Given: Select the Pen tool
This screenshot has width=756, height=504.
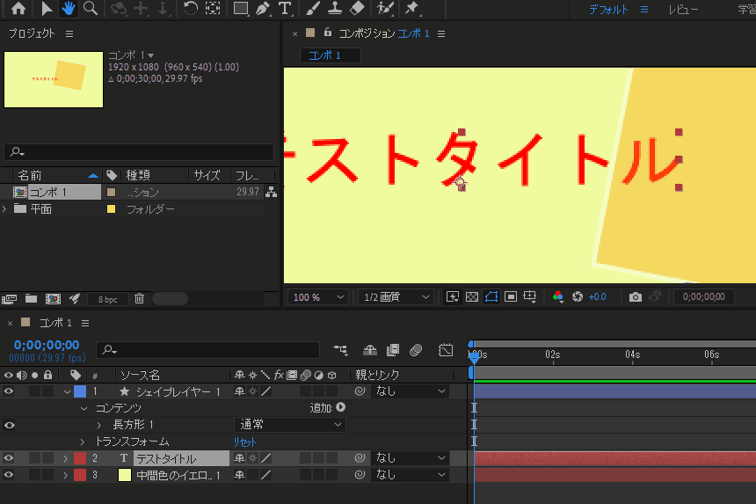Looking at the screenshot, I should coord(263,8).
